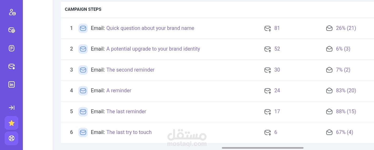Click the horizontal scrollbar at the bottom

point(263,148)
